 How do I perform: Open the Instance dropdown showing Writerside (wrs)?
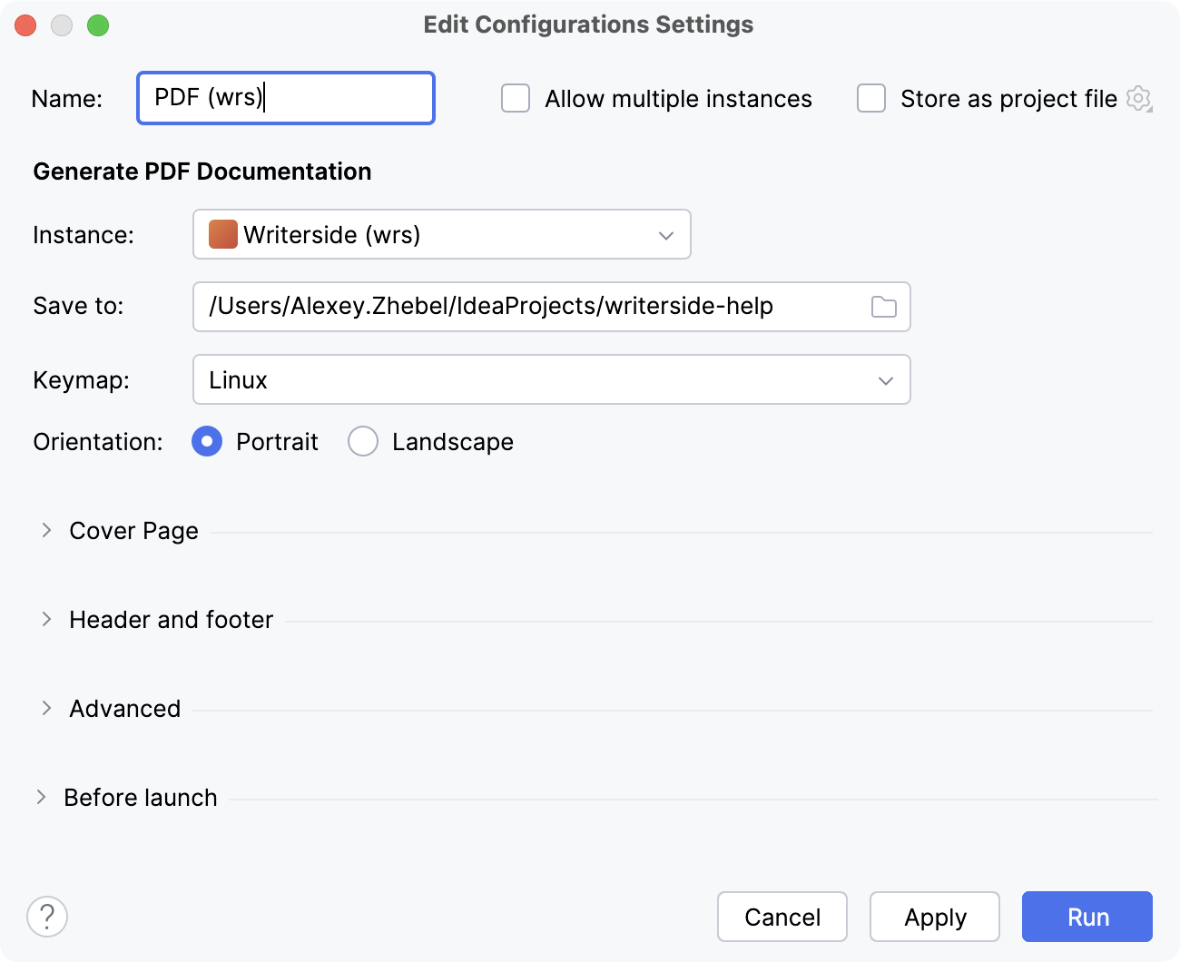point(442,234)
